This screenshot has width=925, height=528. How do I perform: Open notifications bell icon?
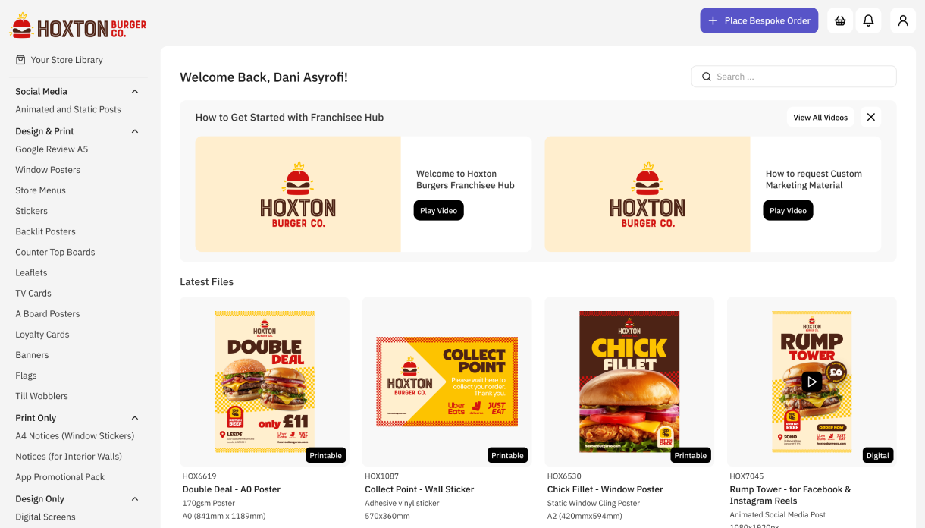(869, 20)
